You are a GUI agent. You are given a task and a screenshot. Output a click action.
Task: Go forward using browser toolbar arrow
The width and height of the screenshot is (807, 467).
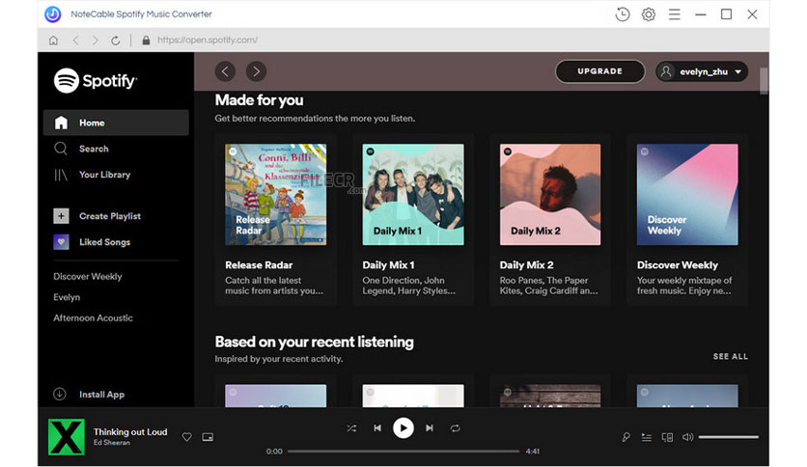96,41
